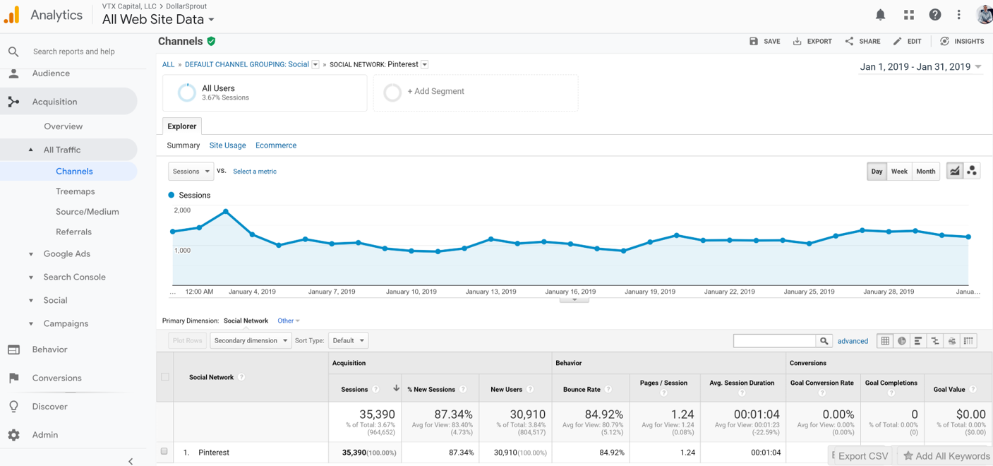Open the All Web Site Data dropdown
Viewport: 993px width, 466px height.
tap(158, 20)
